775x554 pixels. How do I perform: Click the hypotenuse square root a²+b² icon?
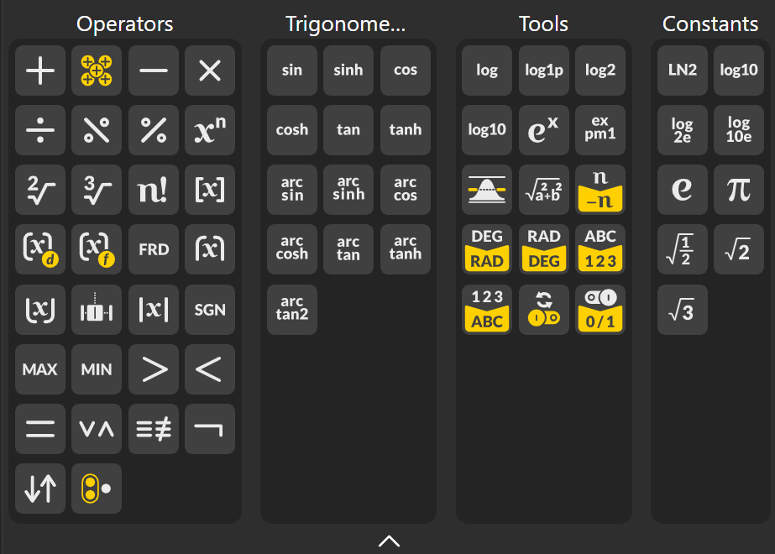coord(544,190)
